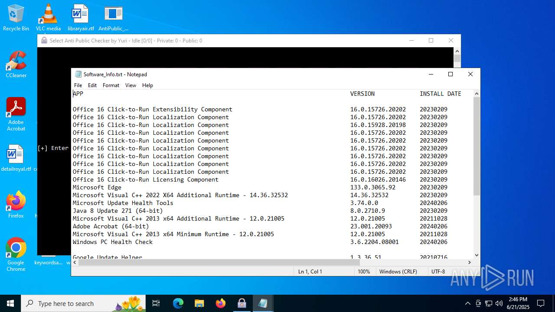Image resolution: width=555 pixels, height=312 pixels.
Task: Click Notepad horizontal scroll left arrow
Action: click(75, 262)
